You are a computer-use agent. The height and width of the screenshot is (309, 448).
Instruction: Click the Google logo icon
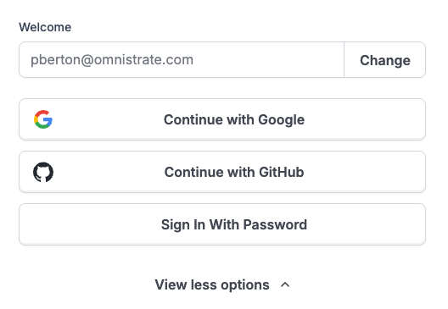coord(43,119)
